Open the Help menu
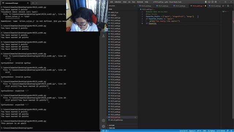 [x=146, y=2]
